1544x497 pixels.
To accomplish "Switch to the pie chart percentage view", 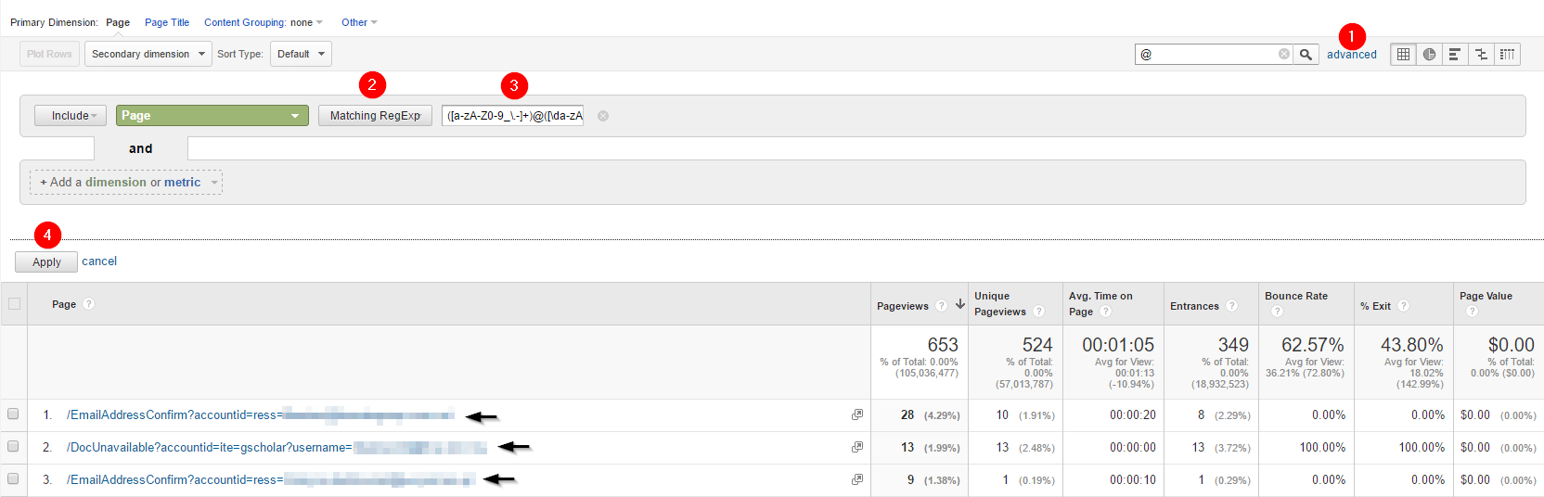I will pyautogui.click(x=1429, y=55).
